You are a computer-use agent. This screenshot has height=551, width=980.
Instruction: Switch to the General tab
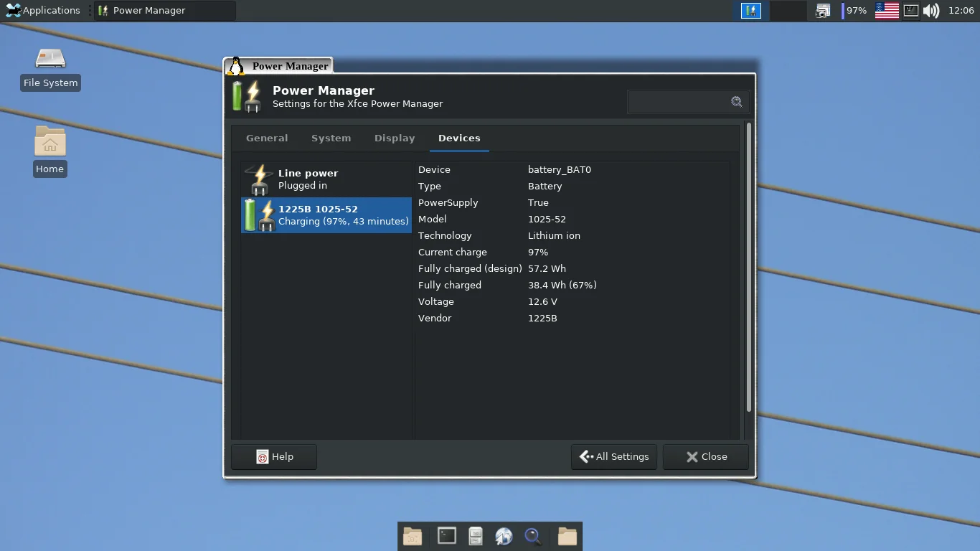tap(267, 138)
